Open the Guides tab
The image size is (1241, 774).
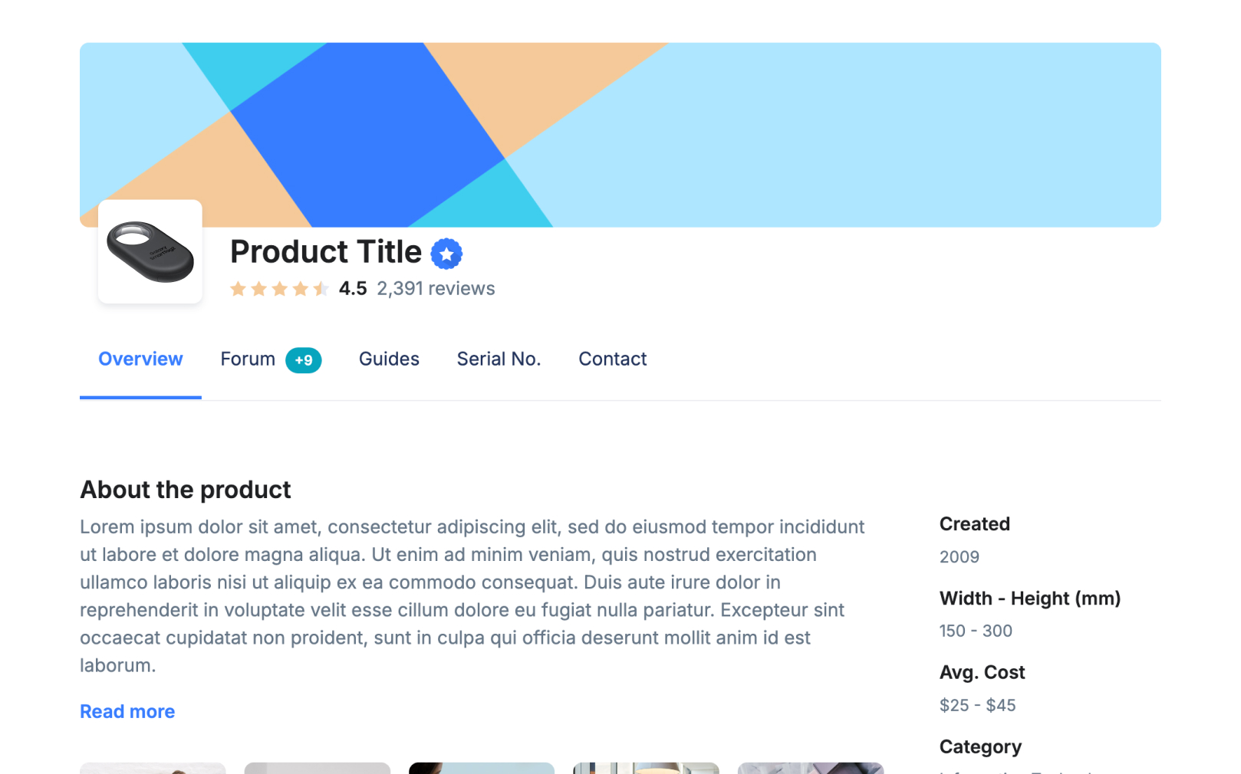pos(389,359)
